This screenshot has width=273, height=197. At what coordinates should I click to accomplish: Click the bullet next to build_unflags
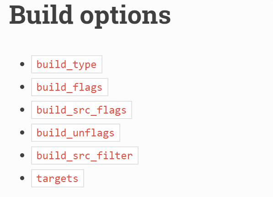pos(22,133)
